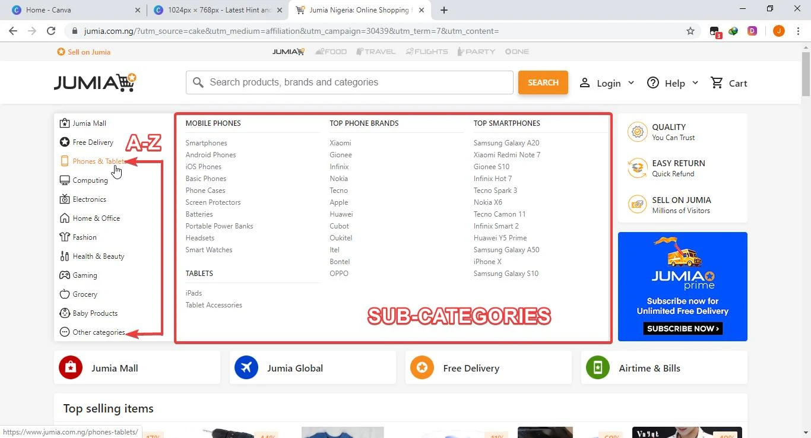This screenshot has height=438, width=811.
Task: Open Tablet Accessories link
Action: [214, 305]
